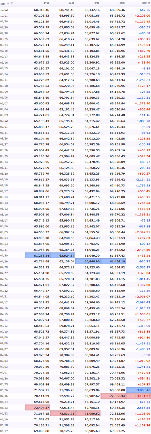Select the red highlighted high 72,831.73
151x434 pixels.
click(63, 413)
